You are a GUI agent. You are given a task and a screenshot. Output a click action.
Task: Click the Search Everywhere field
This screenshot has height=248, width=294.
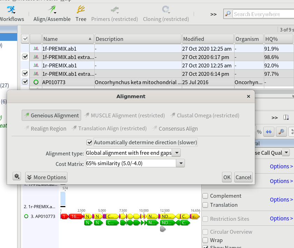263,14
